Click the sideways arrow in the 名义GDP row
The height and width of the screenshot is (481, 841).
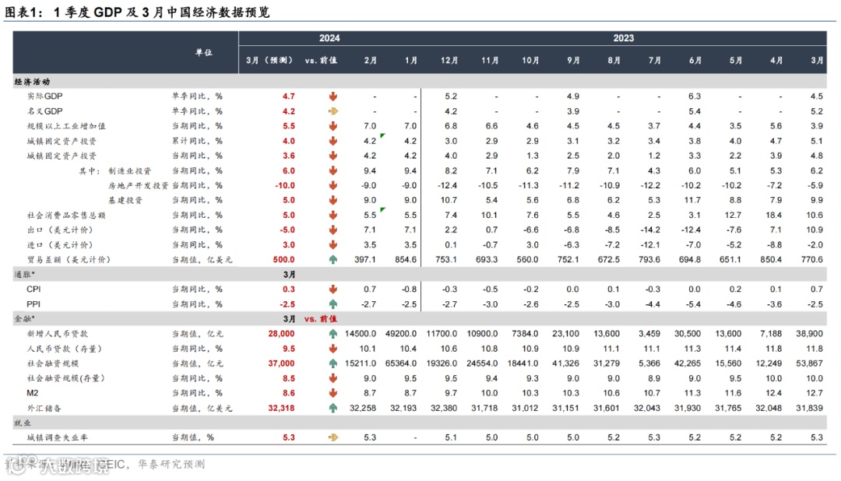tap(333, 111)
